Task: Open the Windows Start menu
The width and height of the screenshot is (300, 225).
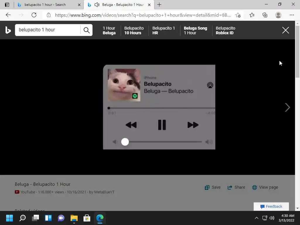Action: click(x=9, y=218)
